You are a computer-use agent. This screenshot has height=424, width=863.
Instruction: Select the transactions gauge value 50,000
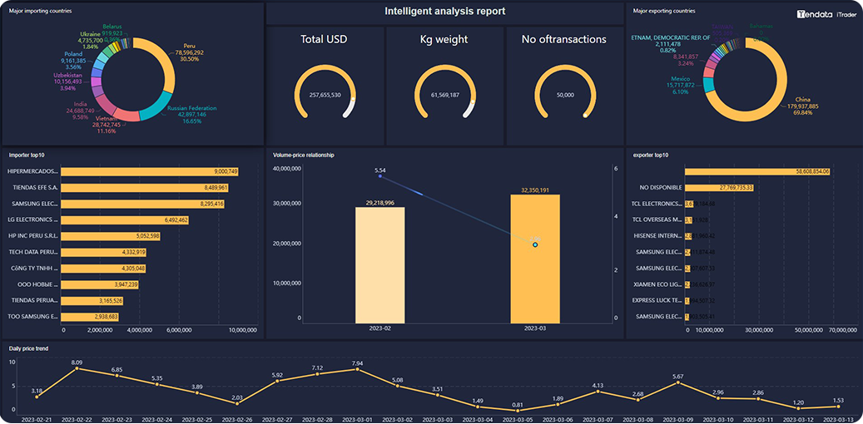565,95
